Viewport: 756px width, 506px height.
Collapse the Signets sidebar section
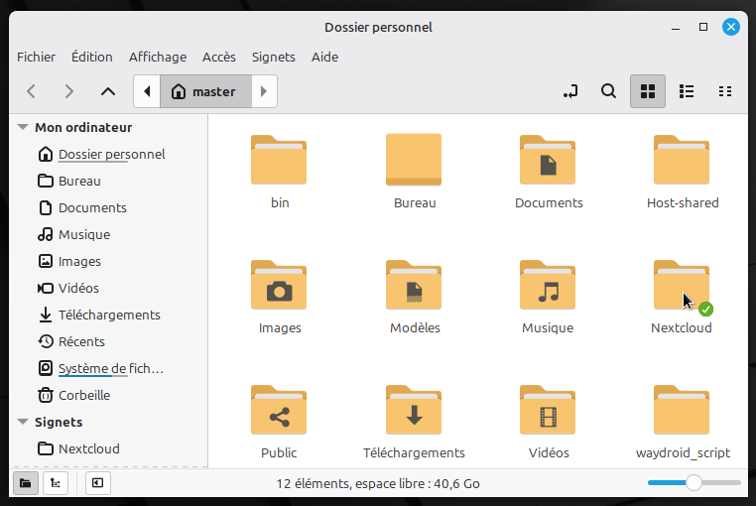(23, 422)
